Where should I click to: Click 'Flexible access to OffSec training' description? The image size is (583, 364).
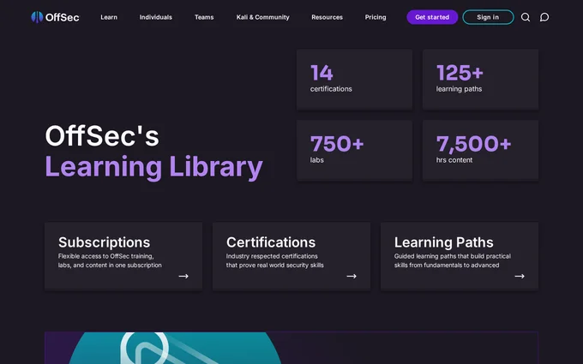(x=110, y=260)
